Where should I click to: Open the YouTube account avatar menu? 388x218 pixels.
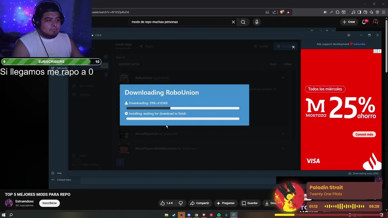(376, 22)
